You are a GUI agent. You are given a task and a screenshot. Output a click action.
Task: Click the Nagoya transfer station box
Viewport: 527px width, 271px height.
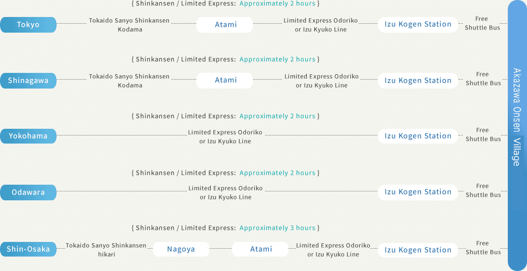pyautogui.click(x=181, y=249)
